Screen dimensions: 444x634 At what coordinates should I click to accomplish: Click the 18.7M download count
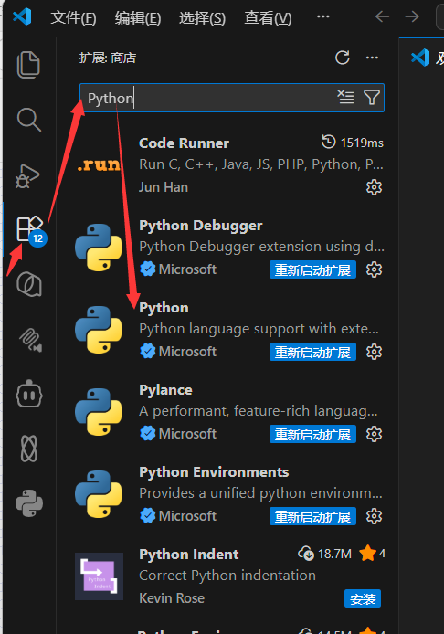[x=326, y=553]
